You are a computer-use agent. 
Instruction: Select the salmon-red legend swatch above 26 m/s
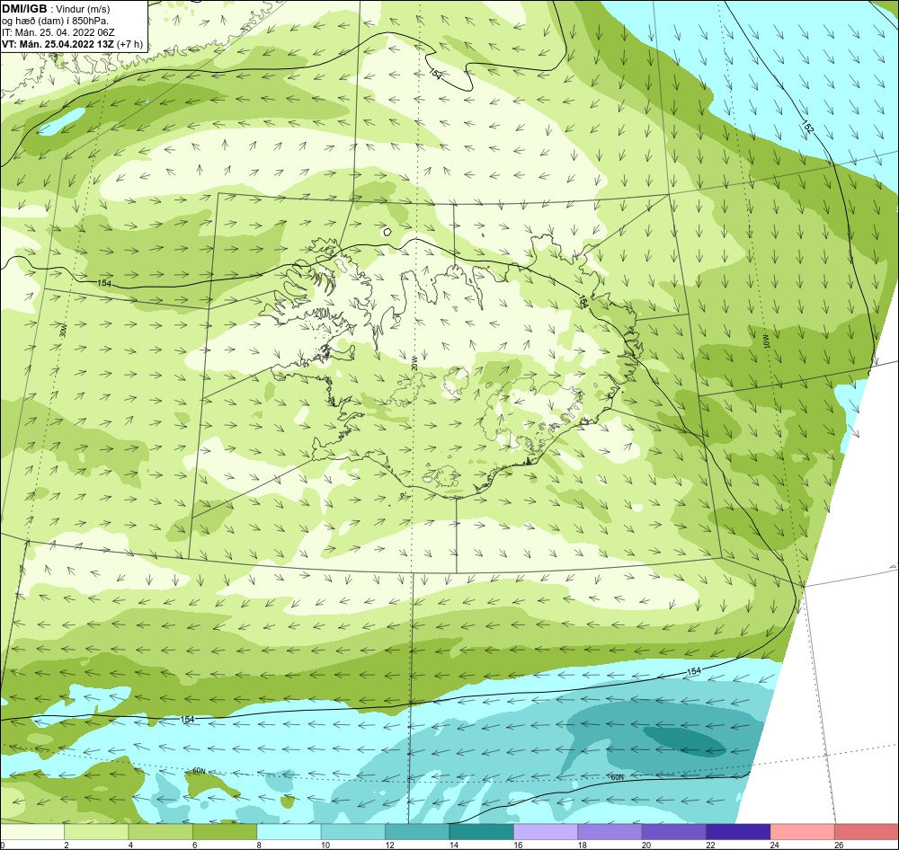click(867, 832)
